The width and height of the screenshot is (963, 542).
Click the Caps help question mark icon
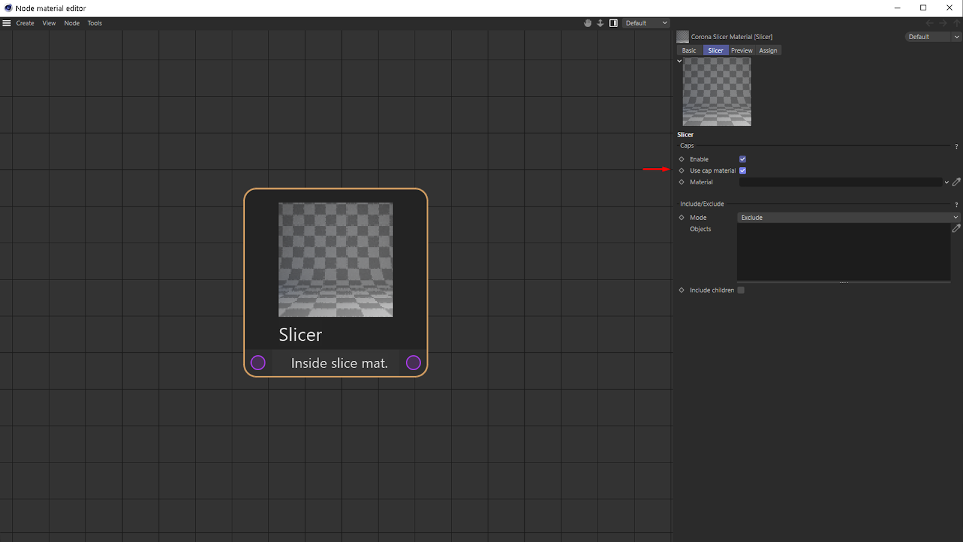tap(956, 146)
